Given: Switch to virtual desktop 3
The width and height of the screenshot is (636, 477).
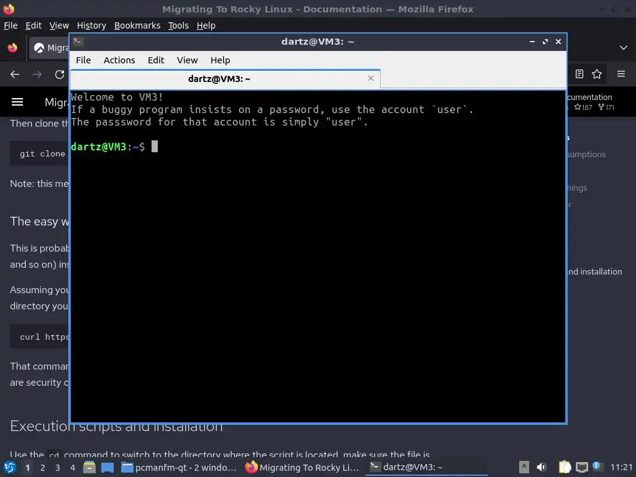Looking at the screenshot, I should pyautogui.click(x=58, y=468).
